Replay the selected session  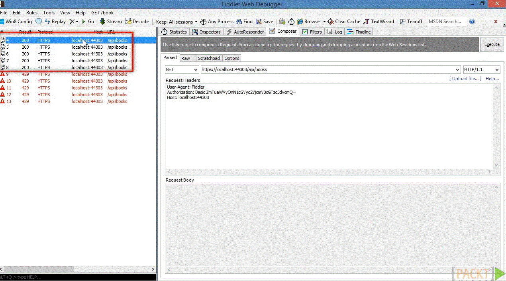(55, 22)
